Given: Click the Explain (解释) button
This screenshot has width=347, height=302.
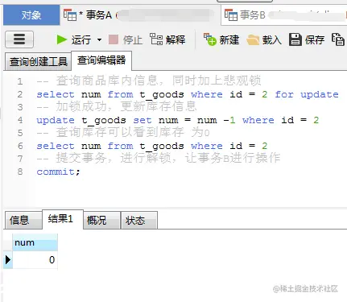Looking at the screenshot, I should (167, 39).
